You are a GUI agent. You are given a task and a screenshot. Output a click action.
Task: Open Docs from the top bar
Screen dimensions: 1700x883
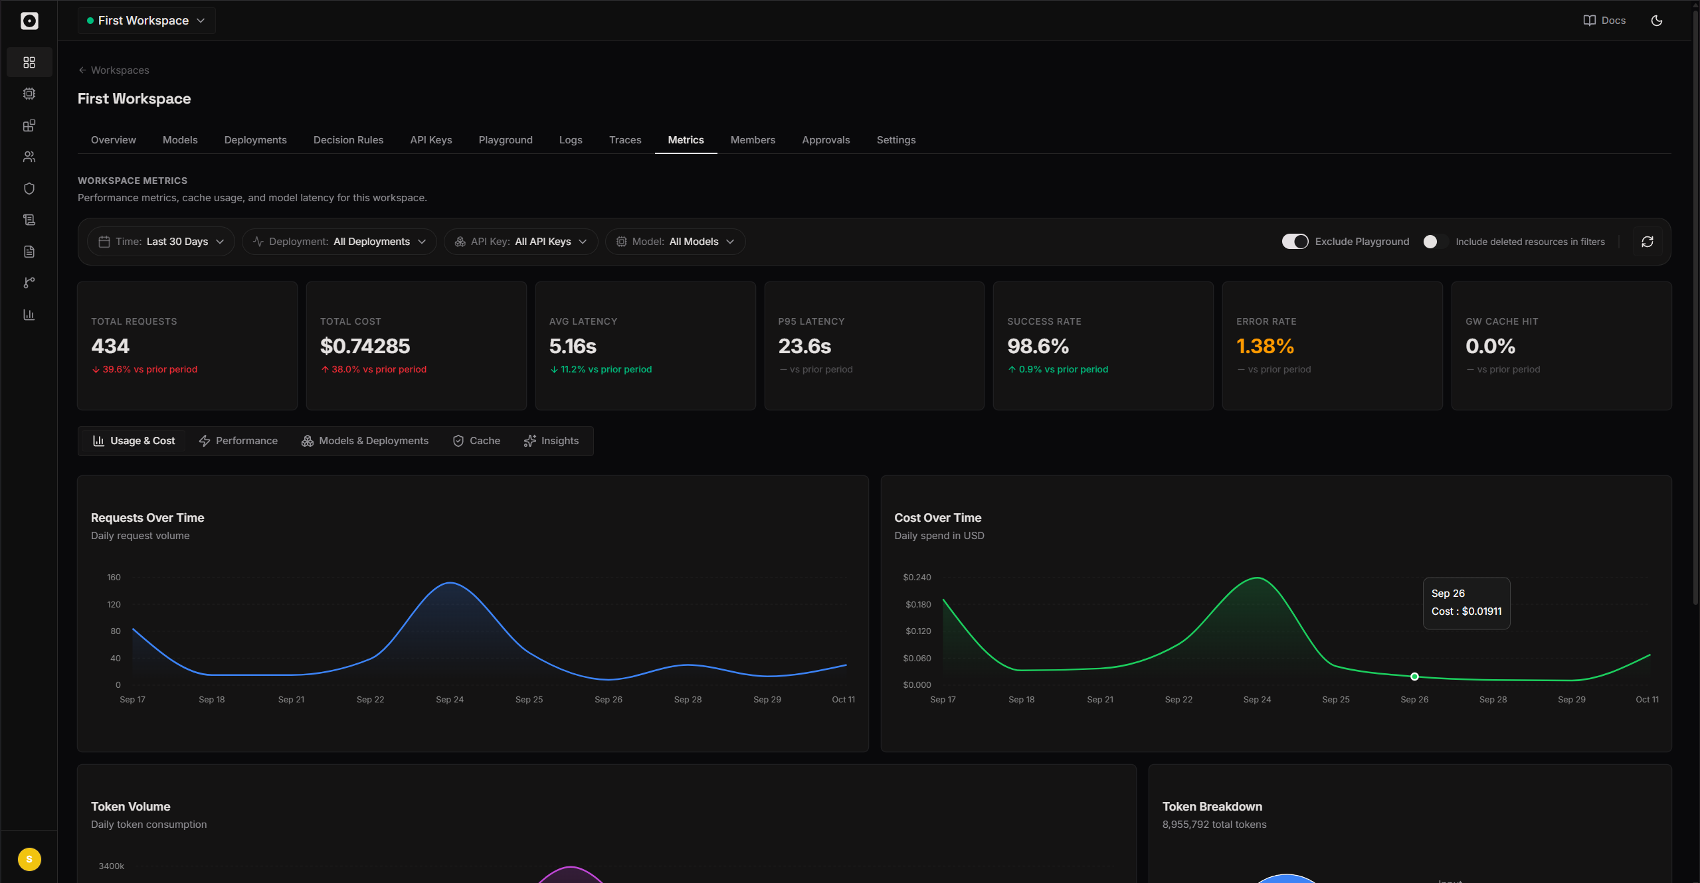(1604, 21)
